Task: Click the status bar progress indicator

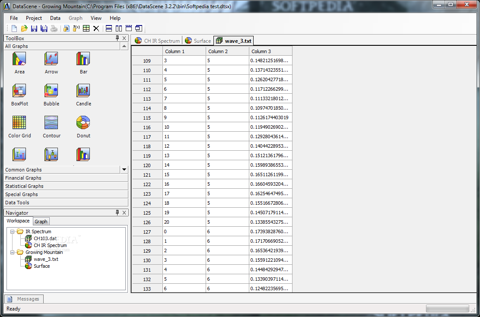Action: [448, 308]
